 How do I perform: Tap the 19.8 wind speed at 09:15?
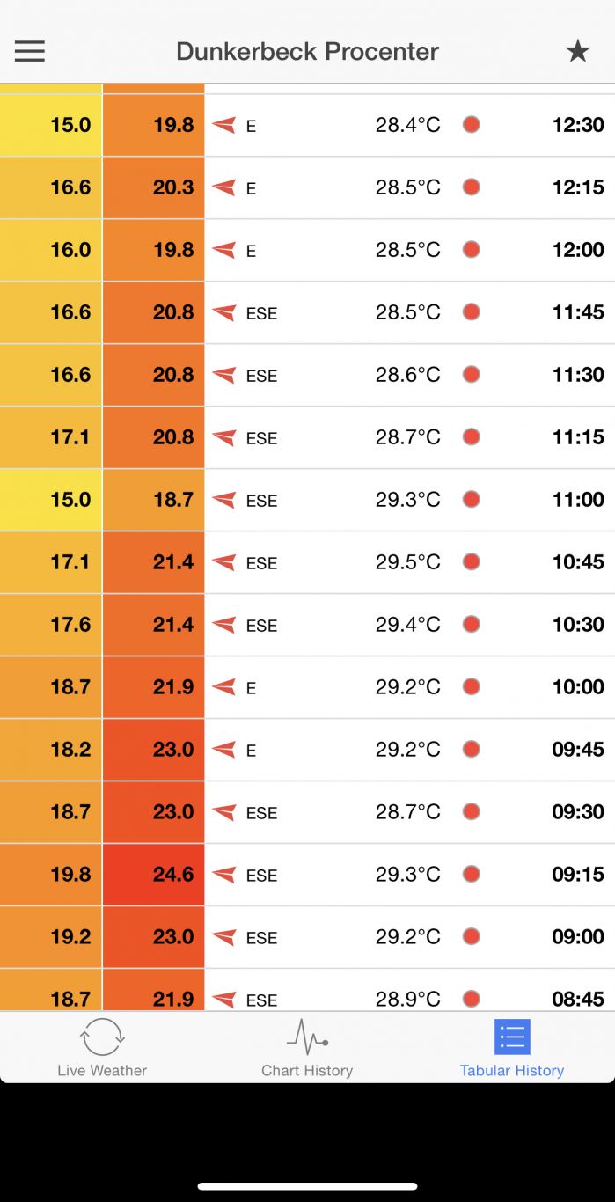coord(51,875)
